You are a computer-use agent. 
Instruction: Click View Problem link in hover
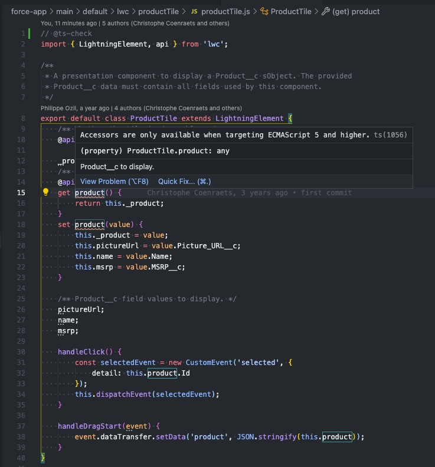pyautogui.click(x=114, y=182)
